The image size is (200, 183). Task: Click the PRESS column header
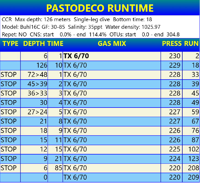pos(172,44)
